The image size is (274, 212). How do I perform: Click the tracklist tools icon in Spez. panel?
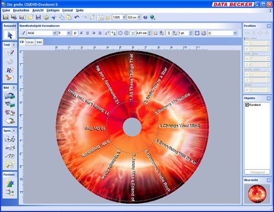(x=10, y=147)
